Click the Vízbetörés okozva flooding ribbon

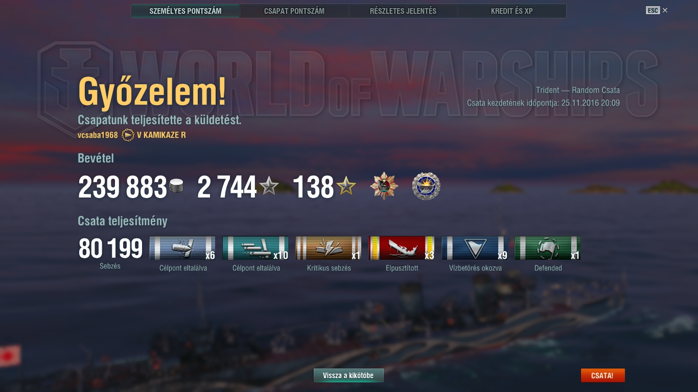click(475, 248)
